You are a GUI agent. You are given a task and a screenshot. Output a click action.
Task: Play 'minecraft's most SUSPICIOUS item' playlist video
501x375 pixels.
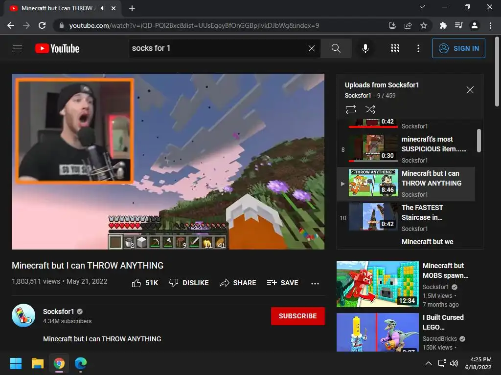coord(407,149)
